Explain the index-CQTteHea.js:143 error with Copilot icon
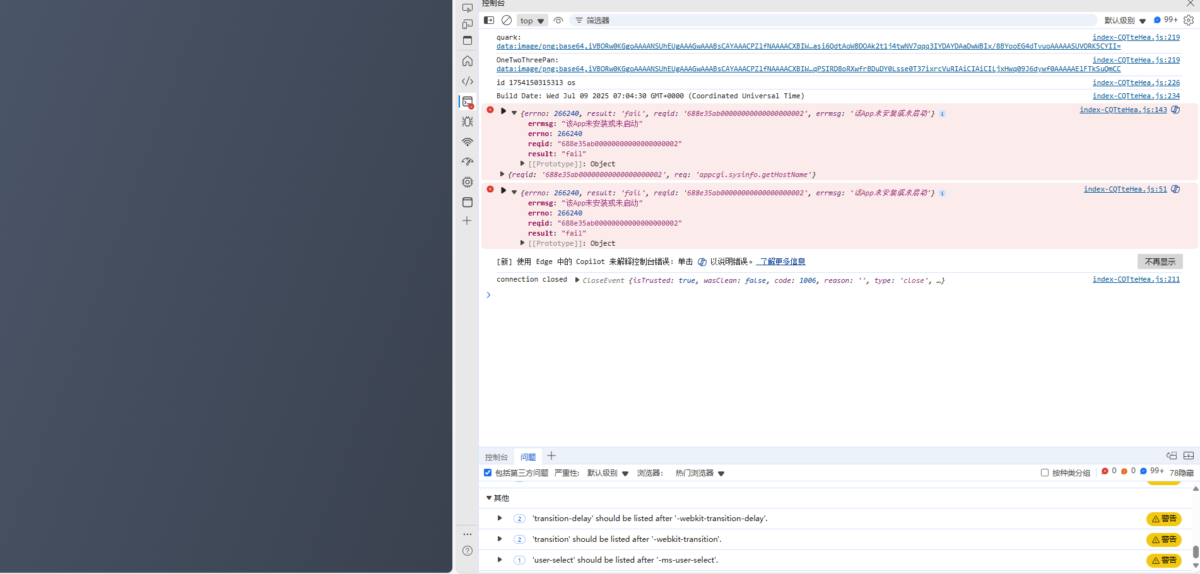The height and width of the screenshot is (574, 1200). pyautogui.click(x=1175, y=110)
